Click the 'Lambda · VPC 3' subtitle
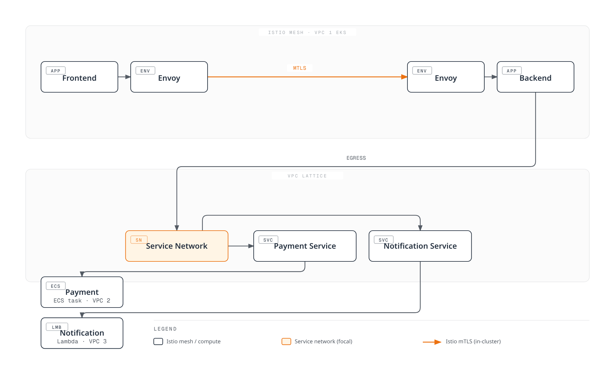The width and height of the screenshot is (615, 385). tap(82, 341)
